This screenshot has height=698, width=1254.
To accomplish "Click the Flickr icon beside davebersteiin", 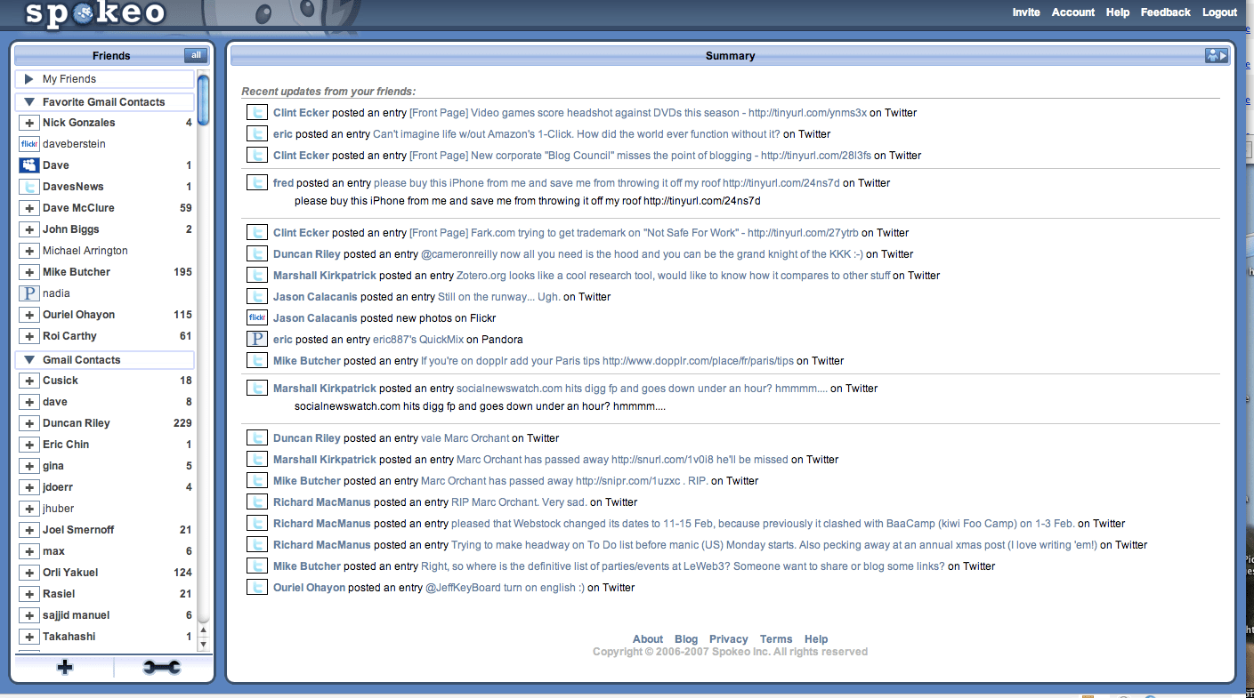I will 28,144.
